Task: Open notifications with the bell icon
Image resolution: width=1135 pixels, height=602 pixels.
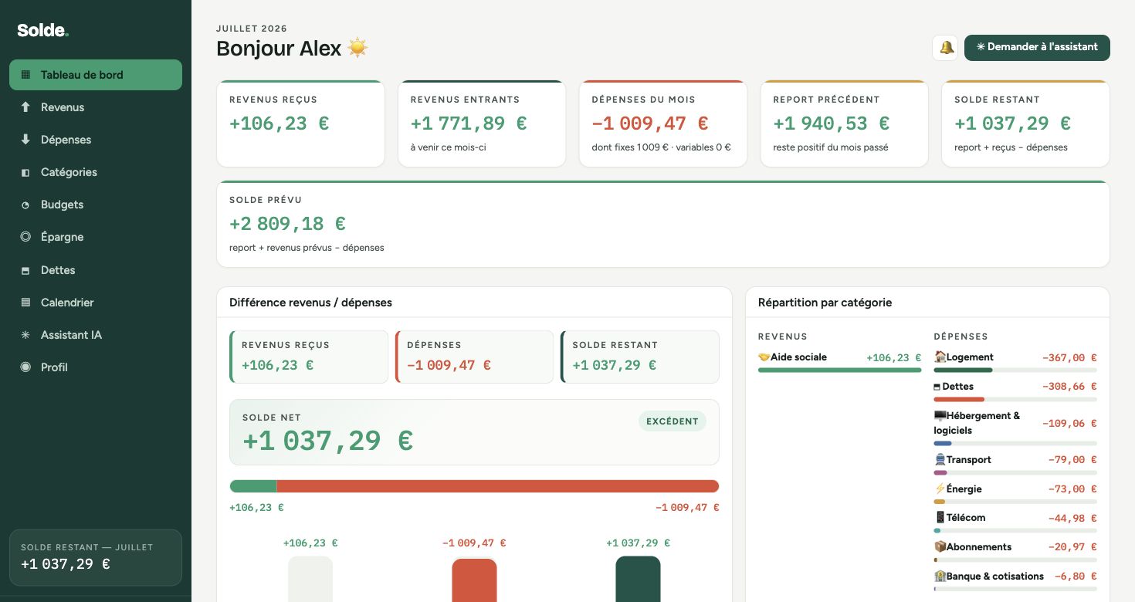Action: coord(946,48)
